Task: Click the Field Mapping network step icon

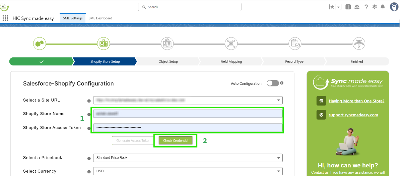Action: coord(231,43)
